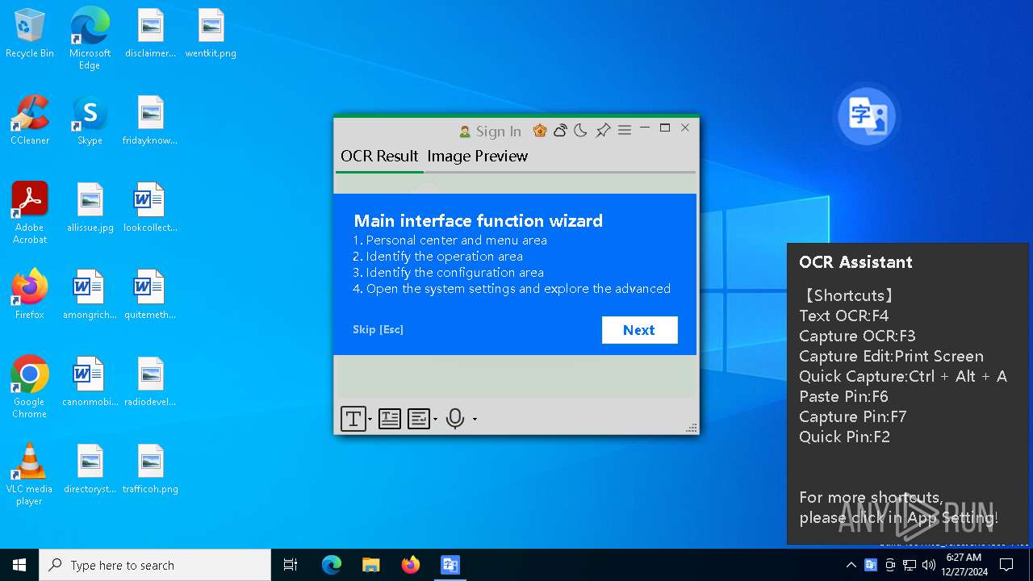The image size is (1033, 581).
Task: Select the VLC media player desktop shortcut
Action: pos(30,474)
